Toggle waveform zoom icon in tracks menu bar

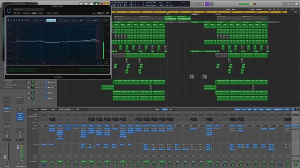click(x=270, y=9)
